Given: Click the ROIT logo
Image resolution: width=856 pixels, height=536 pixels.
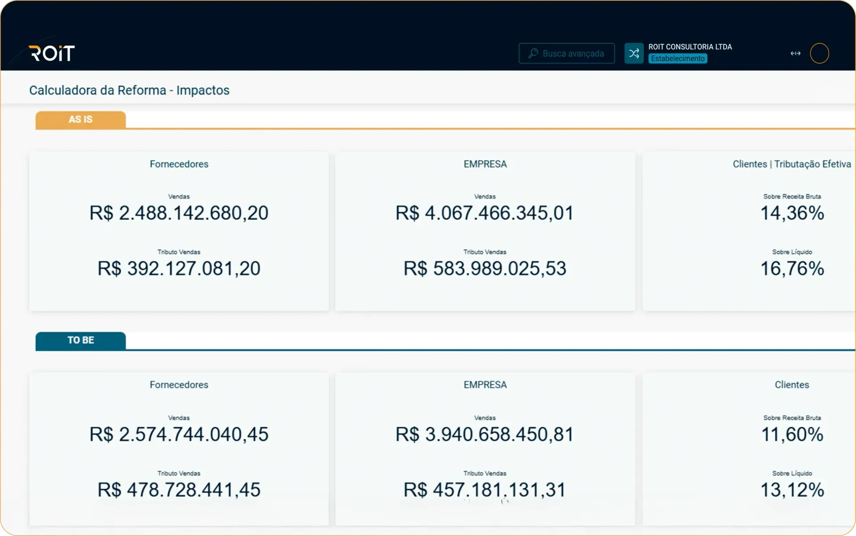Looking at the screenshot, I should tap(52, 53).
